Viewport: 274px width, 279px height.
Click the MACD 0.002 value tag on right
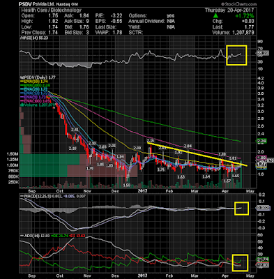264,208
